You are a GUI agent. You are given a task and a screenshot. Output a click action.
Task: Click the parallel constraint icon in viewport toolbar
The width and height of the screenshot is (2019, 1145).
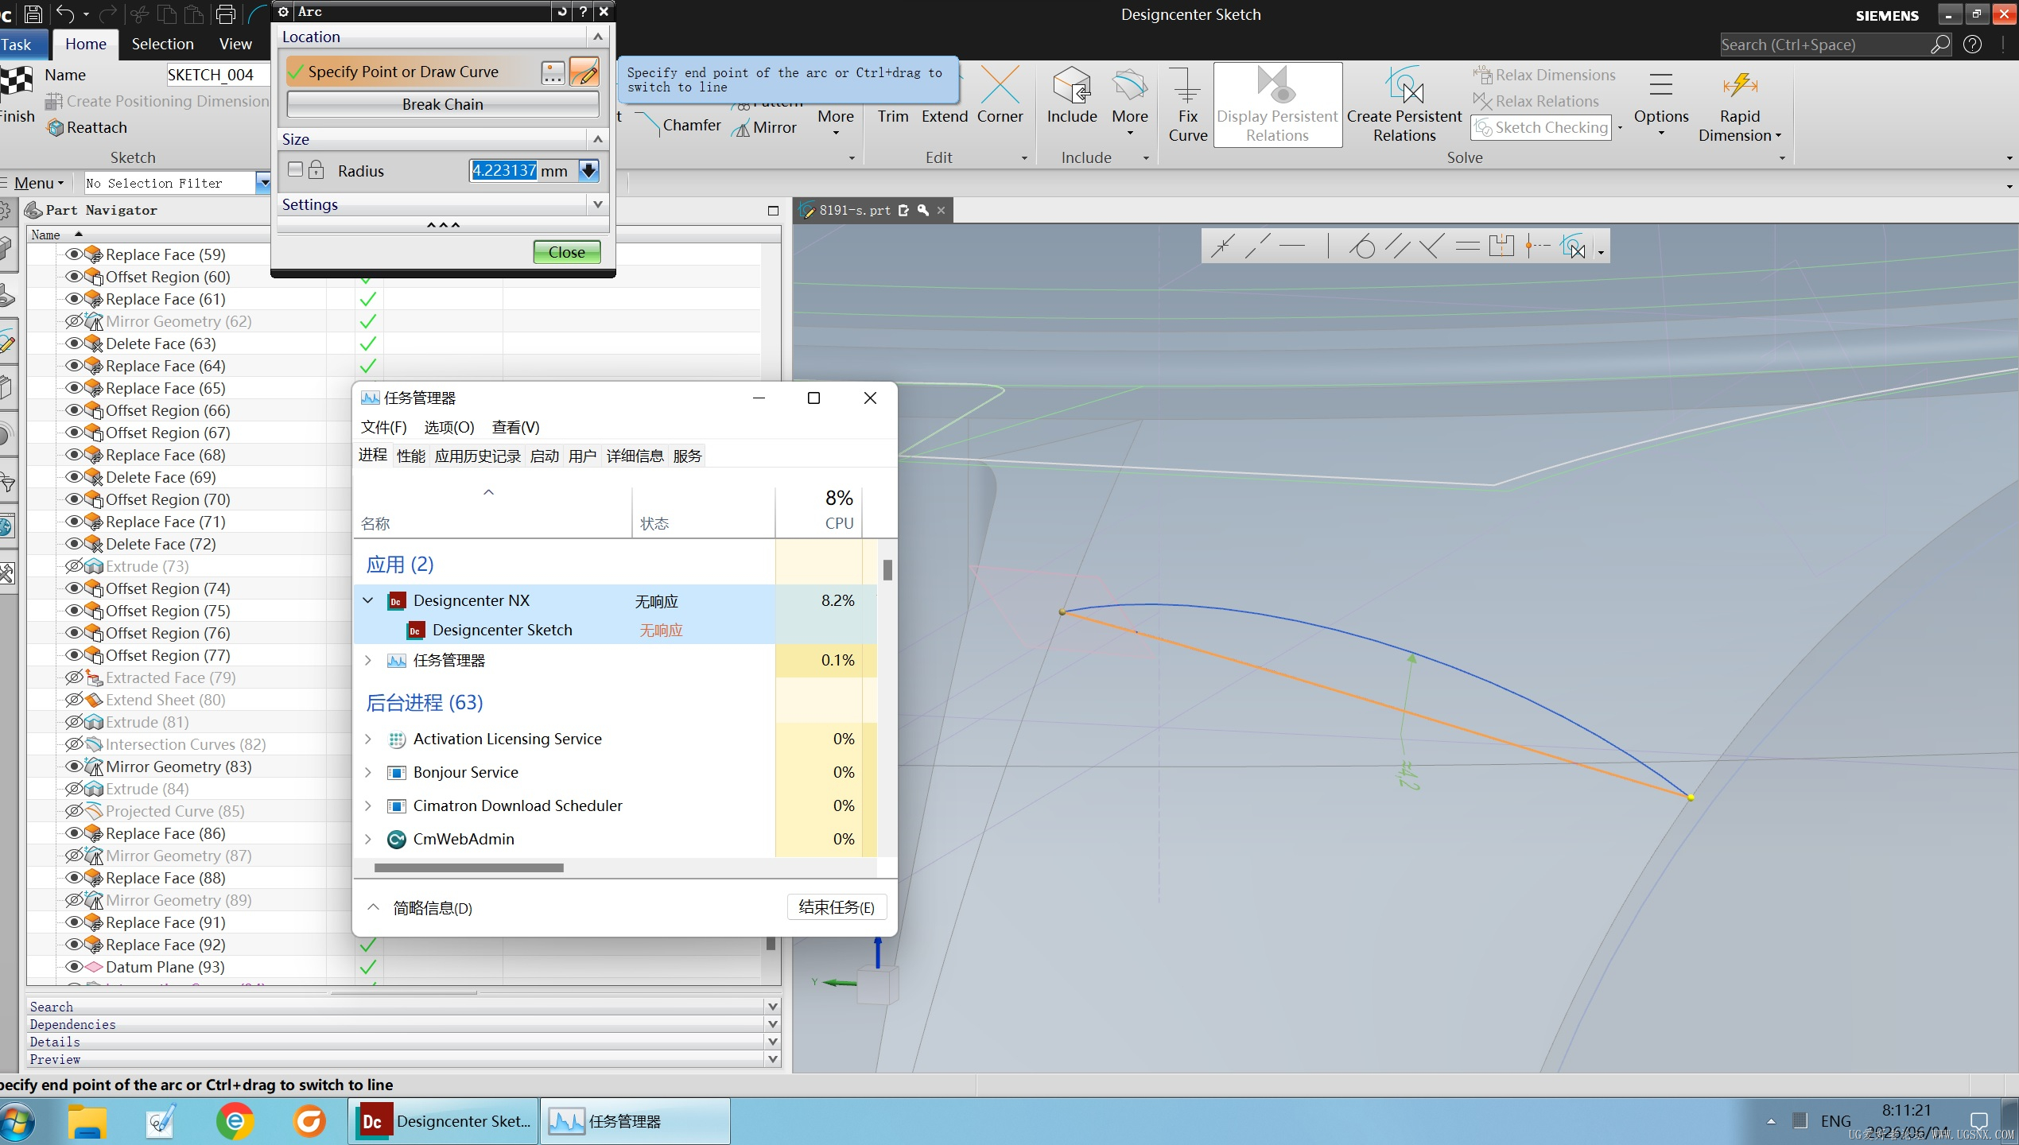click(1397, 246)
